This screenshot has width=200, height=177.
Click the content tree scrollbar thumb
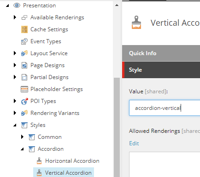[117, 127]
